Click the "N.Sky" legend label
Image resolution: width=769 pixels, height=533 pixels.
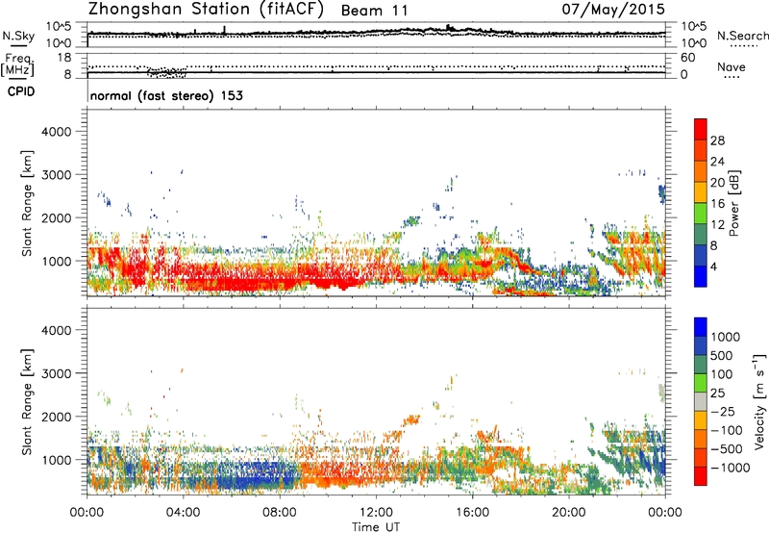(x=18, y=36)
